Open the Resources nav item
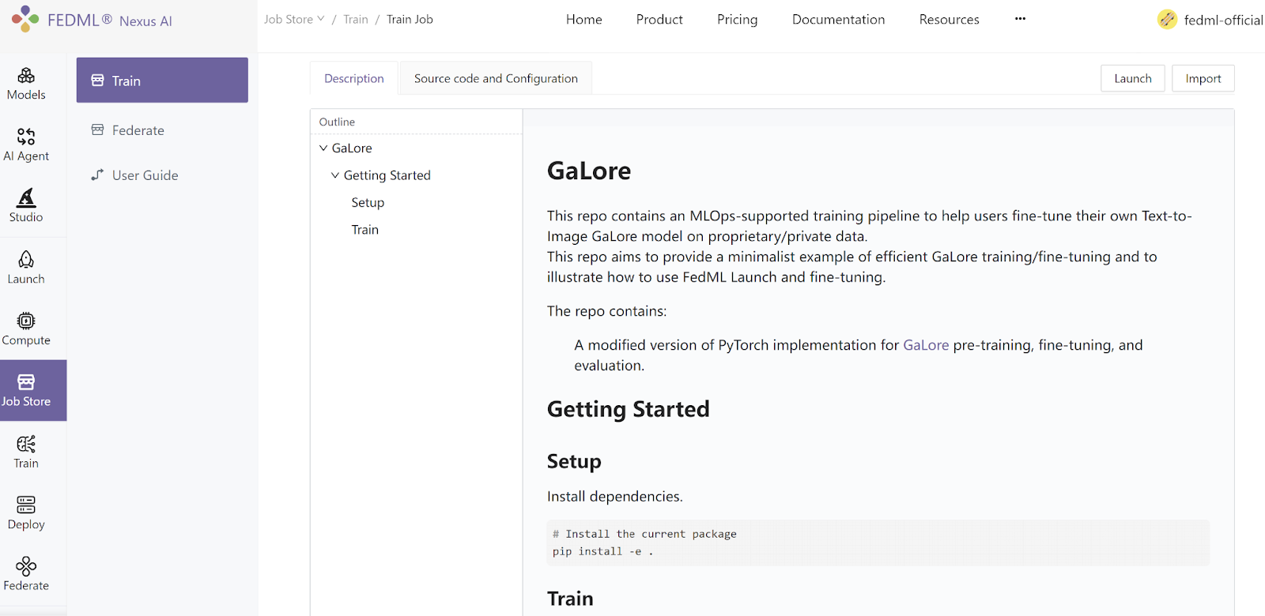This screenshot has height=616, width=1265. click(x=950, y=20)
